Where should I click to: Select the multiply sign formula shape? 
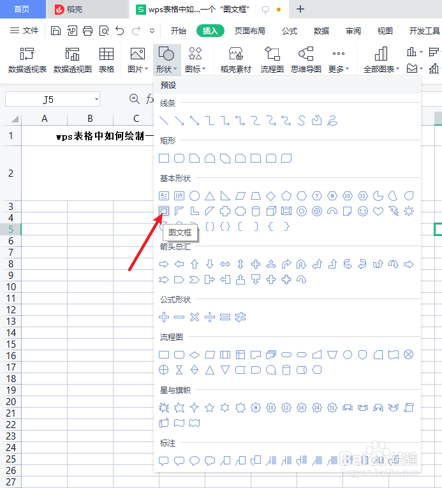coord(195,317)
